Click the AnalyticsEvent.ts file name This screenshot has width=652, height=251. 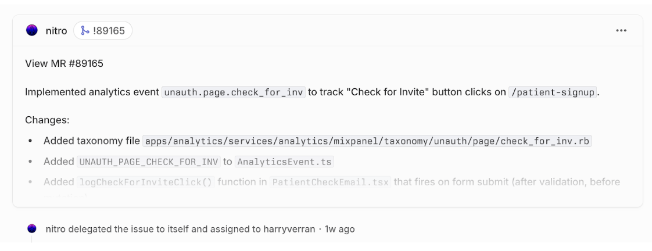(285, 162)
